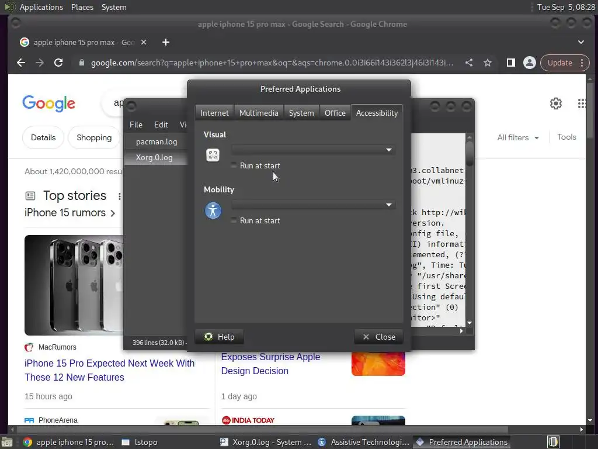The width and height of the screenshot is (598, 449).
Task: Open MacRumors iPhone 15 Pro Expected article
Action: (109, 370)
